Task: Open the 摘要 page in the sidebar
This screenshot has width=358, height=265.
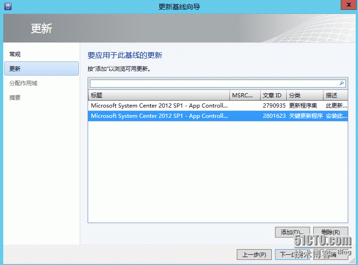Action: point(15,98)
